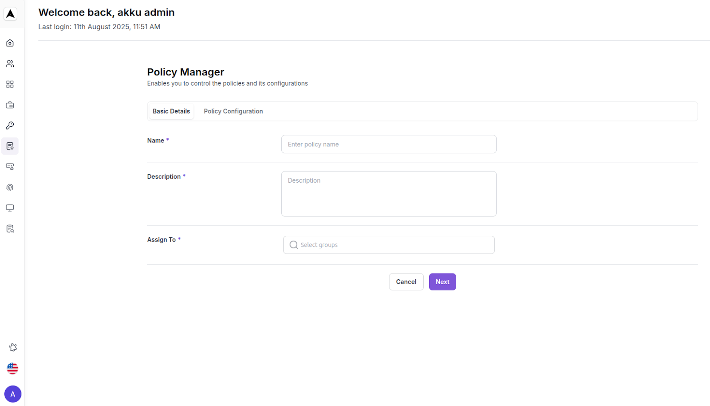Open the Select groups dropdown
Screen dimensions: 710x406
coord(388,245)
